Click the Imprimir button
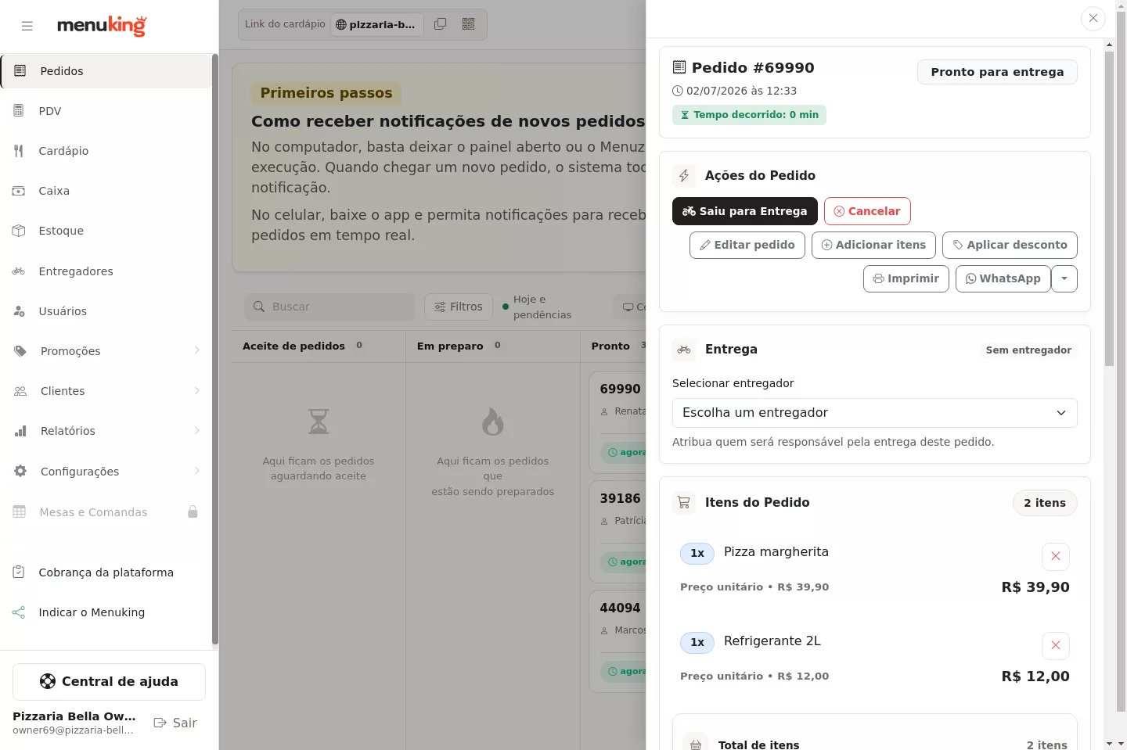Image resolution: width=1127 pixels, height=750 pixels. coord(906,278)
